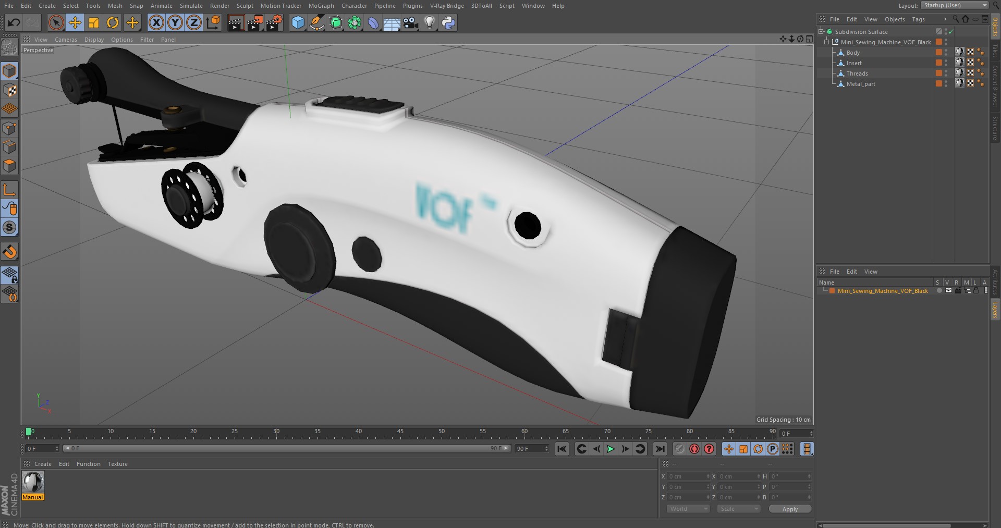Viewport: 1001px width, 528px height.
Task: Click the end frame 90 F field
Action: tap(532, 448)
